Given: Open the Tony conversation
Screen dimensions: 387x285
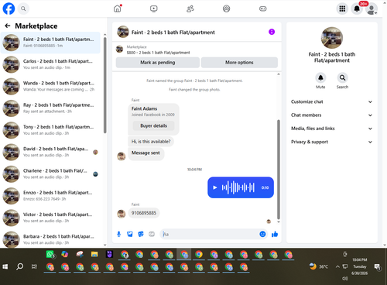Looking at the screenshot, I should (x=50, y=130).
